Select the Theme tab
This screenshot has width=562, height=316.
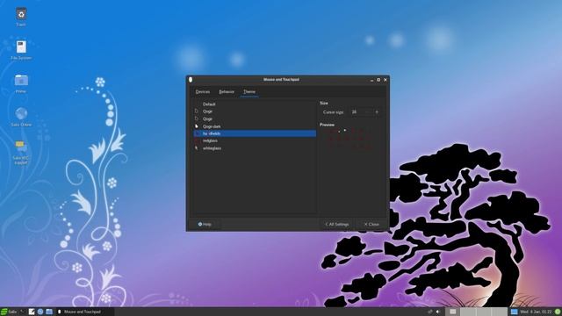coord(249,91)
